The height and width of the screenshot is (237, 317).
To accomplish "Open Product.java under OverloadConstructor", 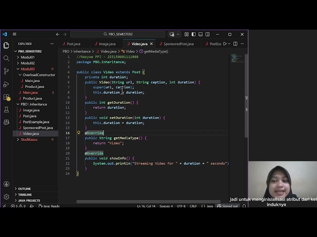I will (35, 87).
